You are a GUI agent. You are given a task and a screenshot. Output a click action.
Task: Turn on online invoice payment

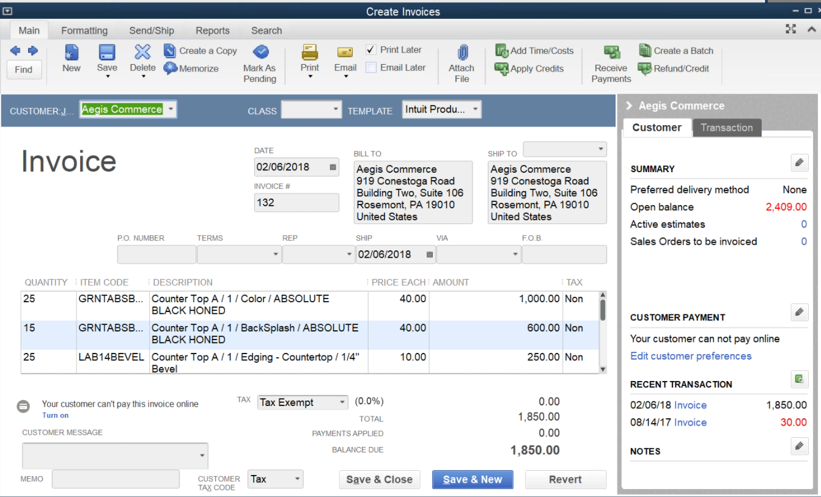55,415
